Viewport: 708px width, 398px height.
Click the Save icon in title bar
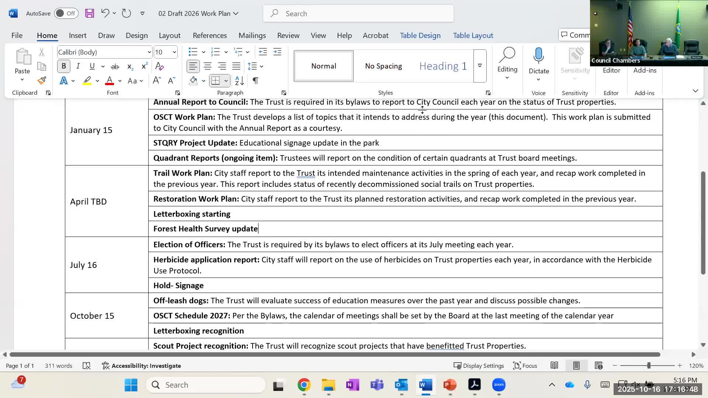(x=90, y=14)
